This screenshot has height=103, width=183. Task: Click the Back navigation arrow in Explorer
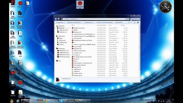[x=56, y=19]
